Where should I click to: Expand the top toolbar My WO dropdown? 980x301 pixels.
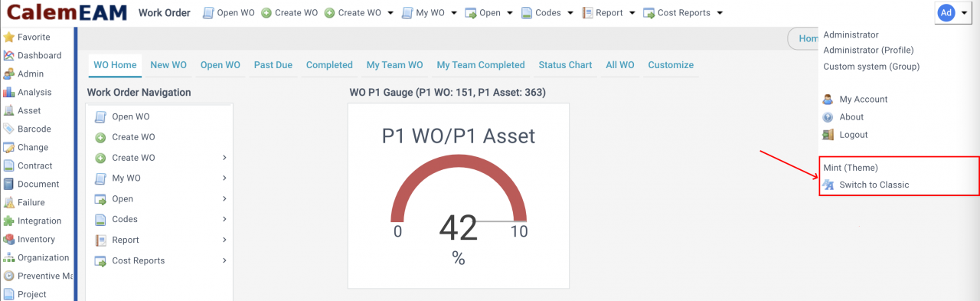453,13
